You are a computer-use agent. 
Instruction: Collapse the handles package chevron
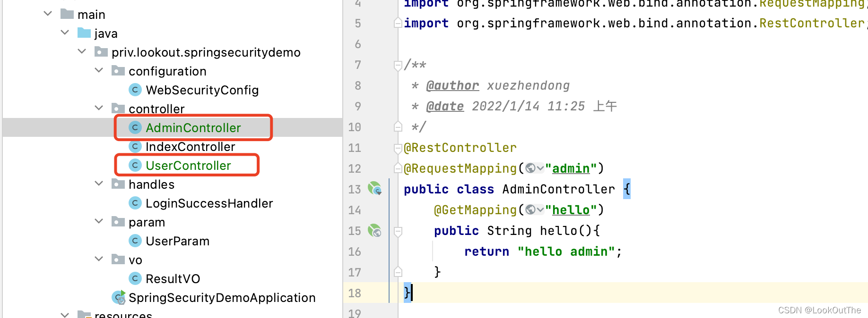[99, 184]
